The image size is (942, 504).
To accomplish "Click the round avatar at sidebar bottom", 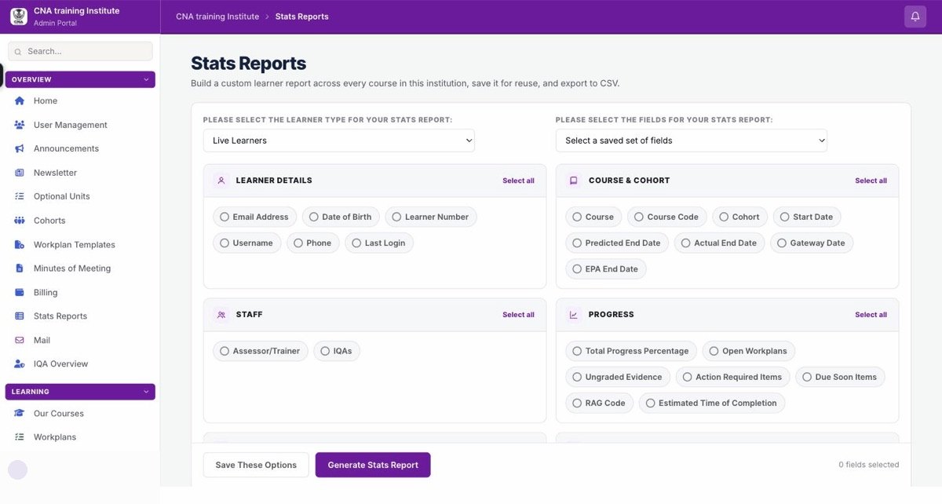I will [x=17, y=469].
